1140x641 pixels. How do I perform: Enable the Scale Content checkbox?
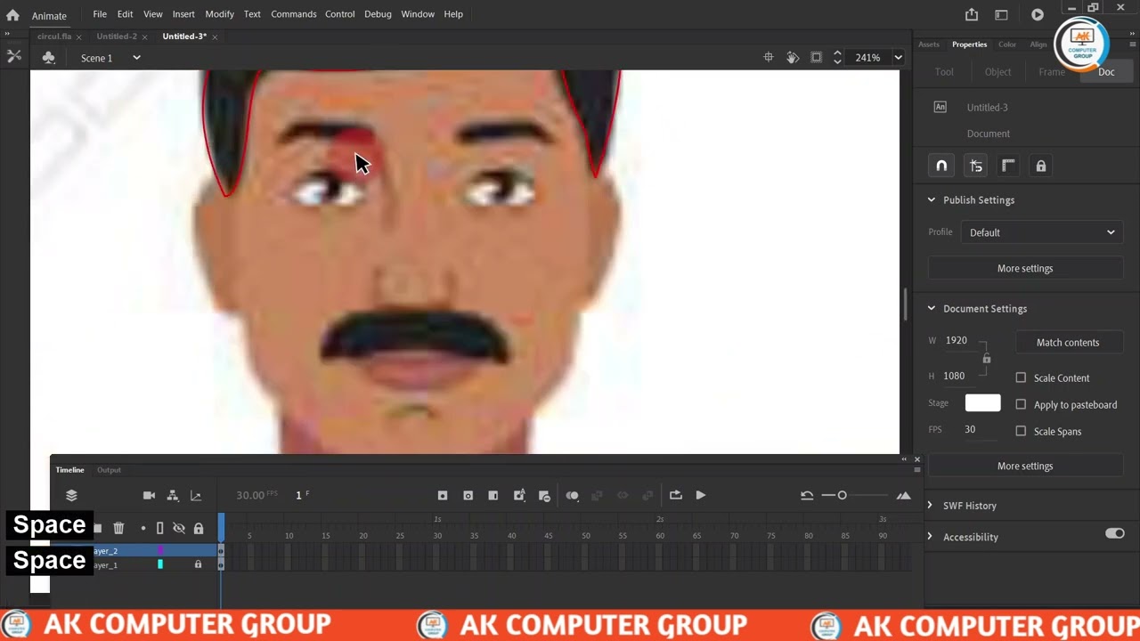(1021, 377)
